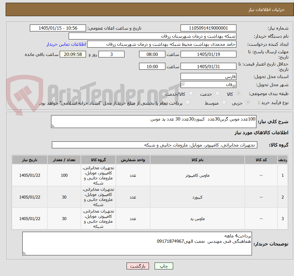
Task: Select the کالا radio button
Action: click(239, 93)
